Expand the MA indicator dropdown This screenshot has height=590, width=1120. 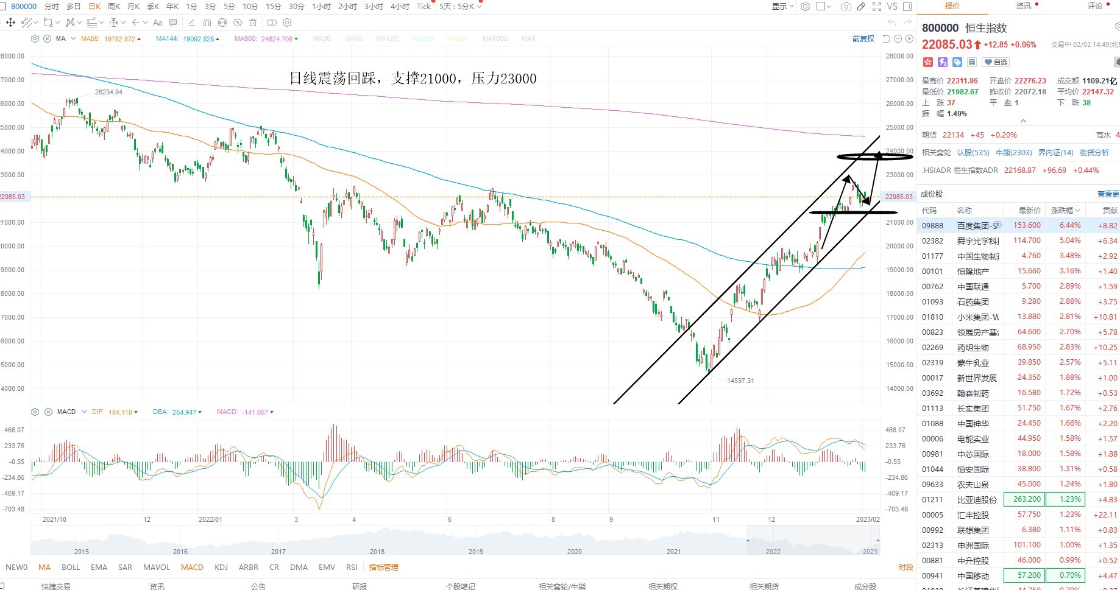(73, 39)
